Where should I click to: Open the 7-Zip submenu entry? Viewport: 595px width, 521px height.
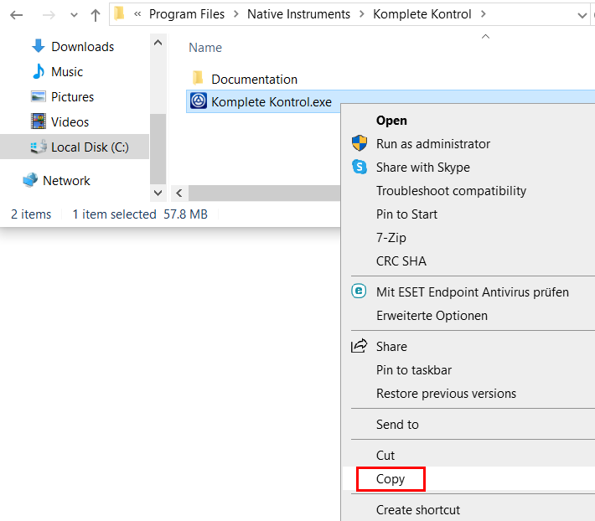click(x=391, y=238)
